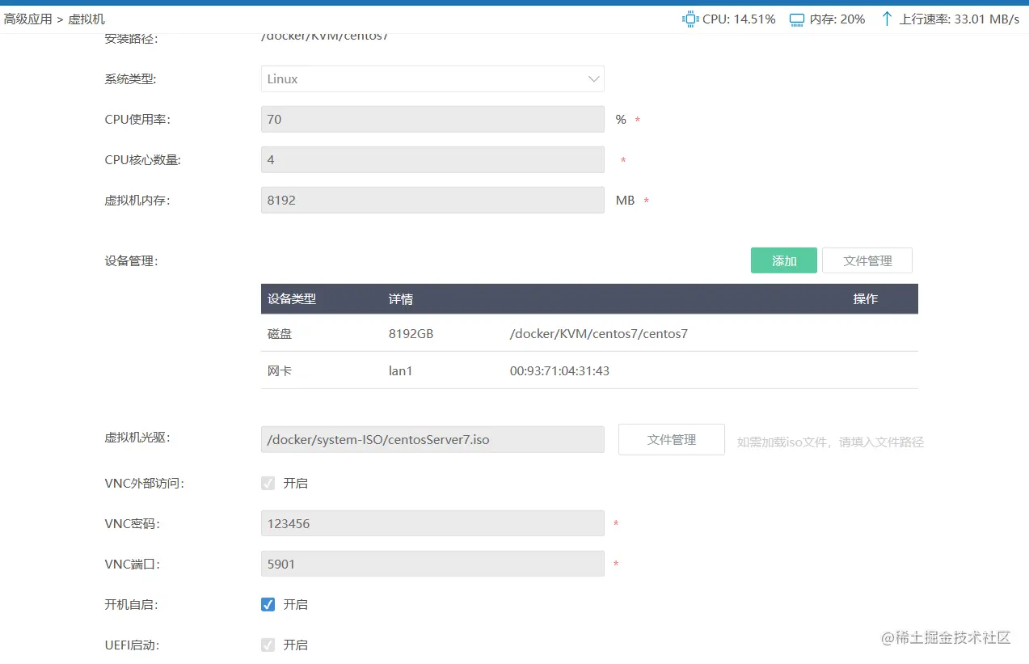Select the 网卡 device row cell
The width and height of the screenshot is (1029, 664).
coord(280,370)
